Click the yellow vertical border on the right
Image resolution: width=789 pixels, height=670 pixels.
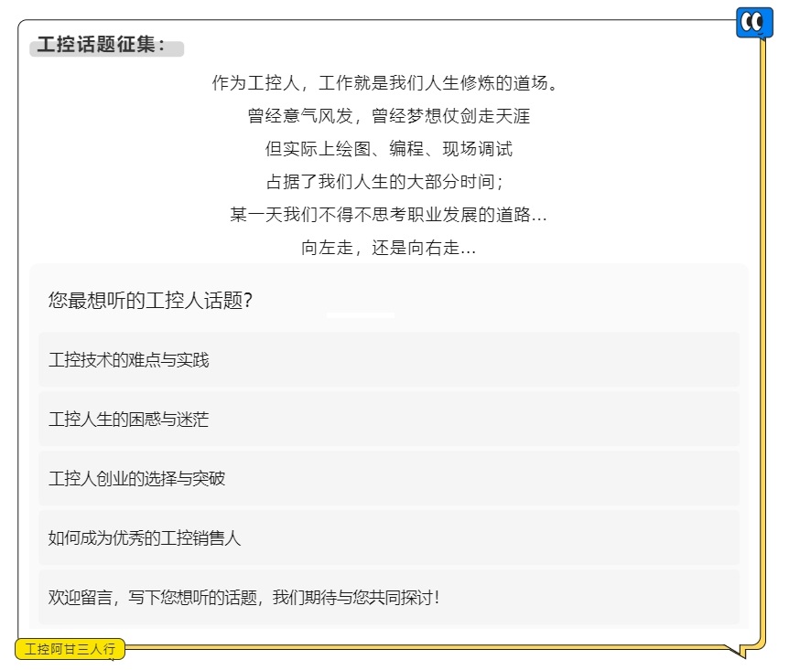click(x=762, y=342)
